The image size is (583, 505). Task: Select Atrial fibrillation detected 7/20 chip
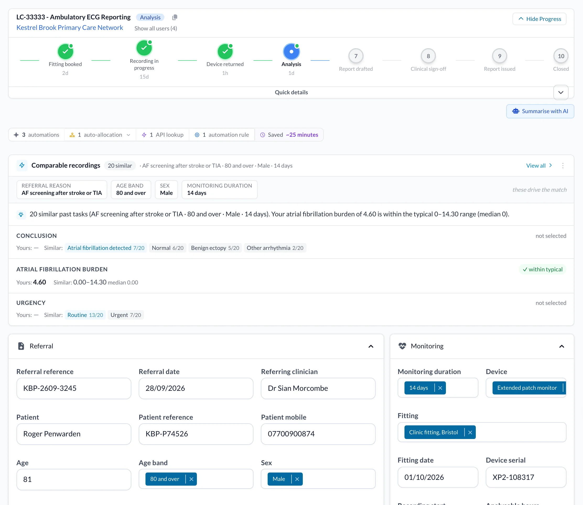(106, 248)
